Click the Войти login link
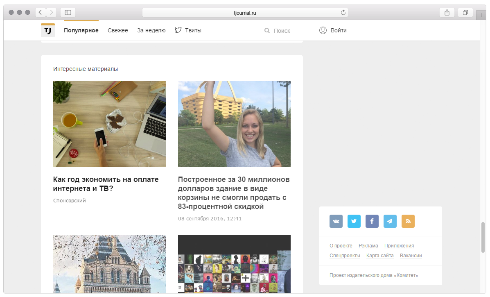This screenshot has height=297, width=490. [x=338, y=30]
